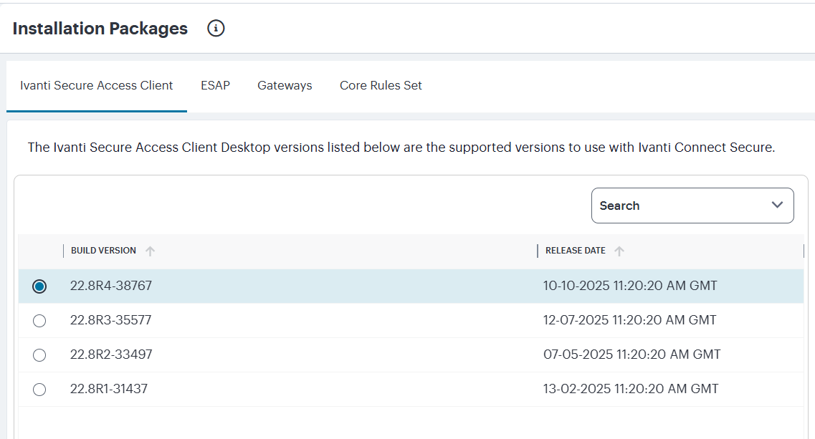Sort by Release Date arrow icon
Image resolution: width=815 pixels, height=439 pixels.
point(619,251)
